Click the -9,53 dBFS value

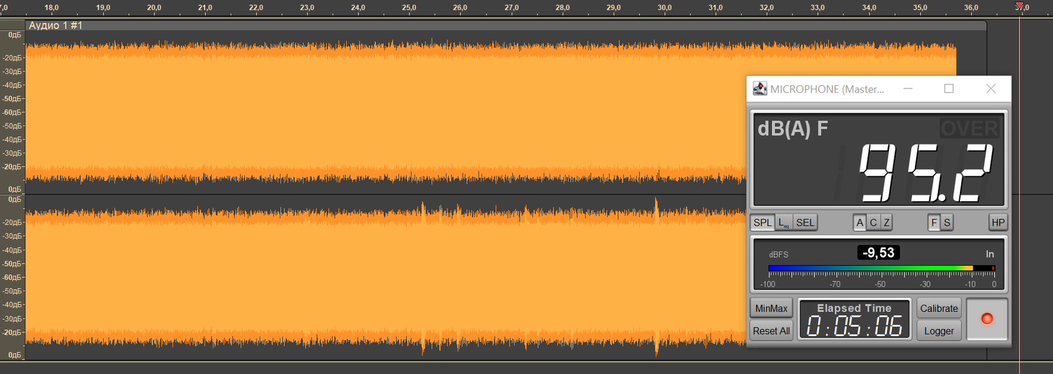click(878, 252)
